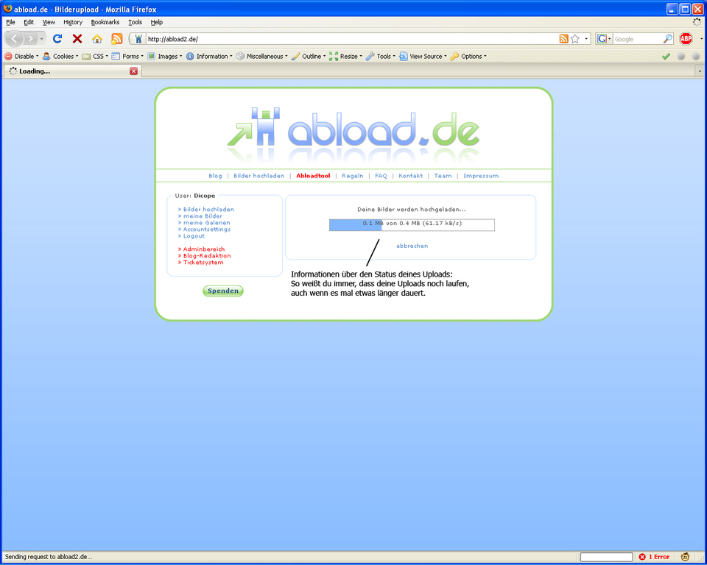Open the Edit menu
This screenshot has height=565, width=707.
click(x=29, y=22)
